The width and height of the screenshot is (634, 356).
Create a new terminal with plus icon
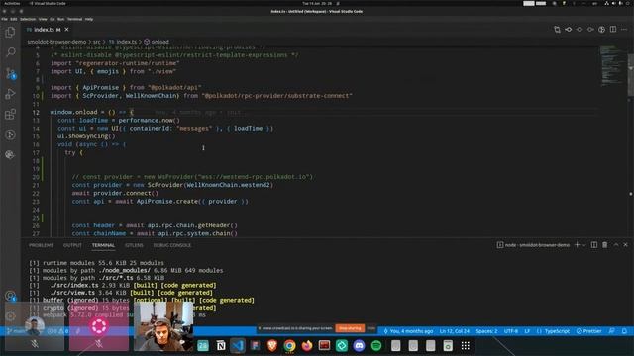577,245
